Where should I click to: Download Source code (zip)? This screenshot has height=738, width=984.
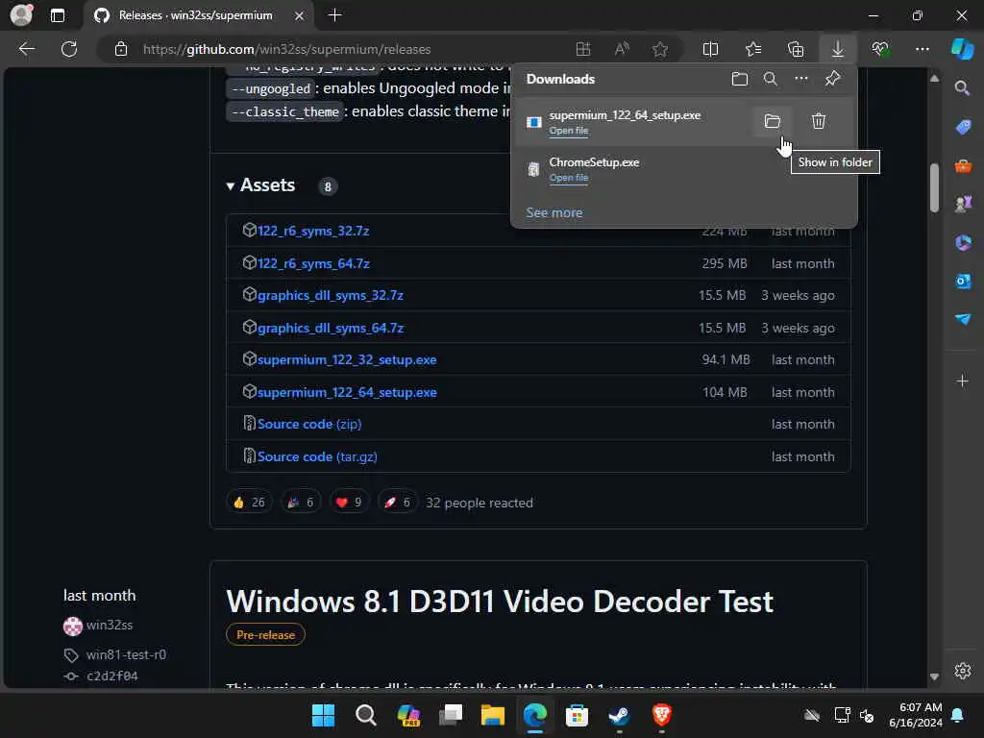309,424
